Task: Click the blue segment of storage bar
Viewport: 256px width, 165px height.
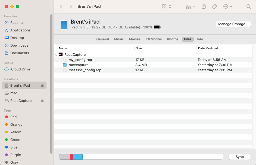Action: 78,157
